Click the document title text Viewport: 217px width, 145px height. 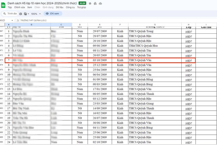coord(42,3)
